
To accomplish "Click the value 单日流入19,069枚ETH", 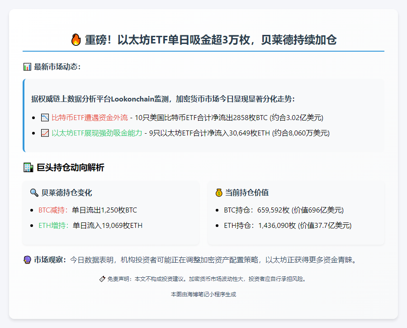I will (108, 225).
